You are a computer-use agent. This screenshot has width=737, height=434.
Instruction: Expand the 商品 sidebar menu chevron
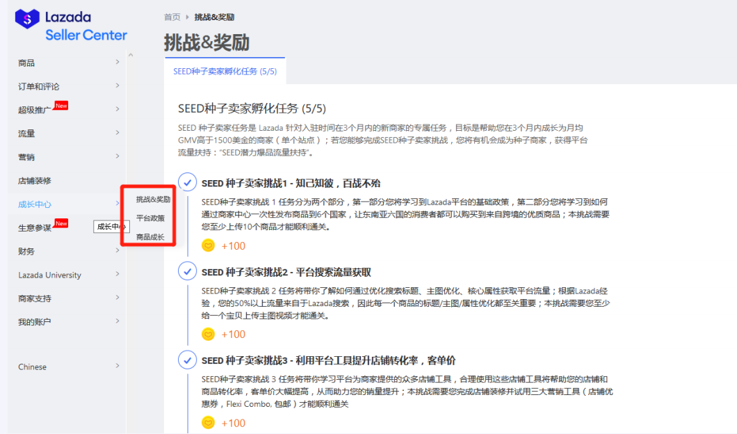118,62
